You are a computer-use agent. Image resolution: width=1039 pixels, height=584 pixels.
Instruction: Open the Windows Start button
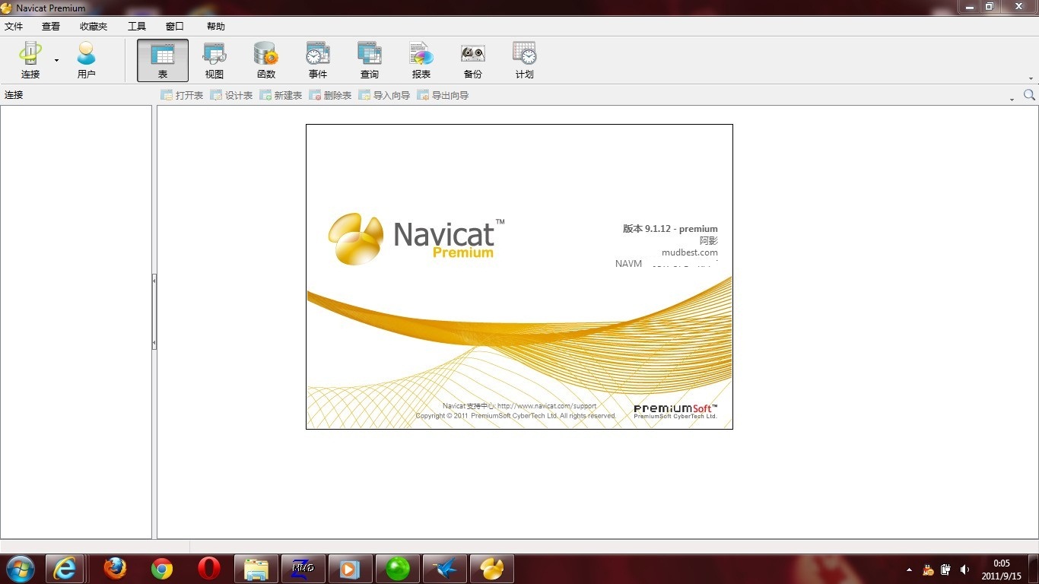(x=20, y=569)
